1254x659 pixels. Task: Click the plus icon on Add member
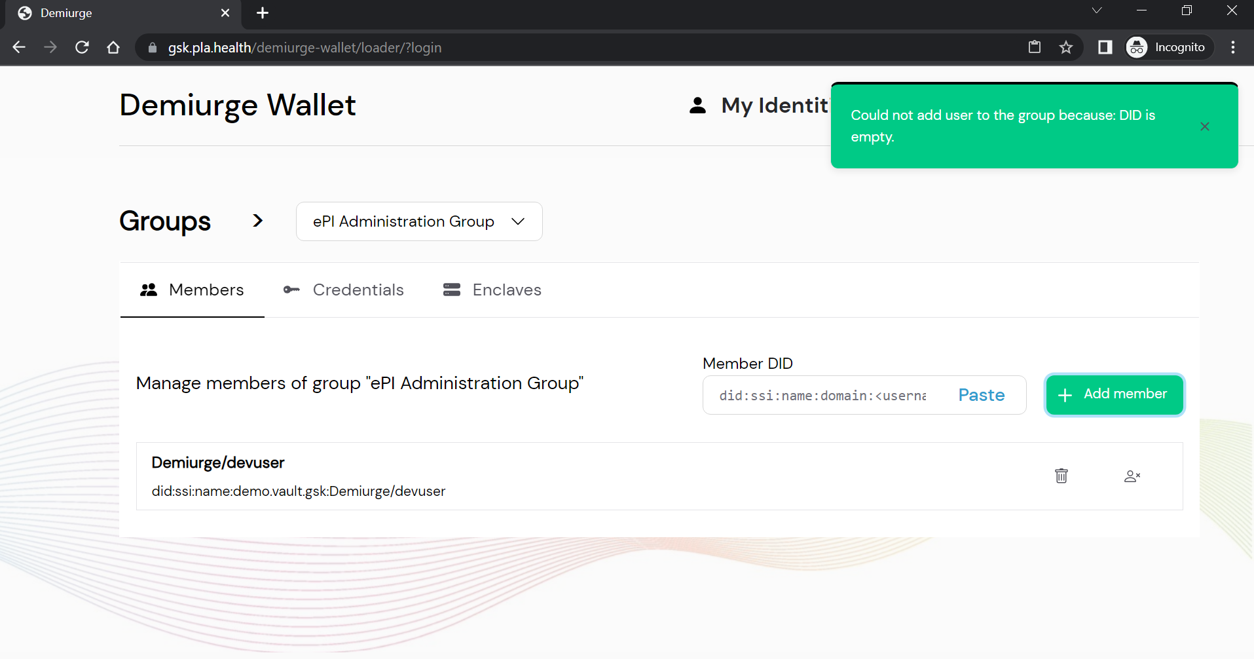pyautogui.click(x=1065, y=394)
